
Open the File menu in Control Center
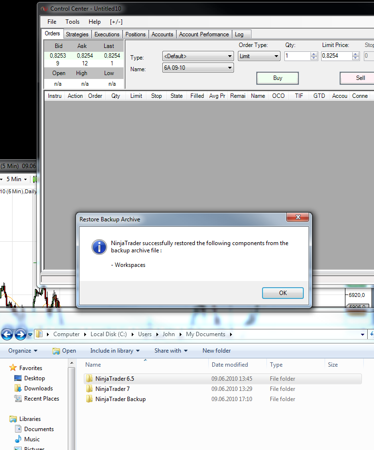[52, 22]
